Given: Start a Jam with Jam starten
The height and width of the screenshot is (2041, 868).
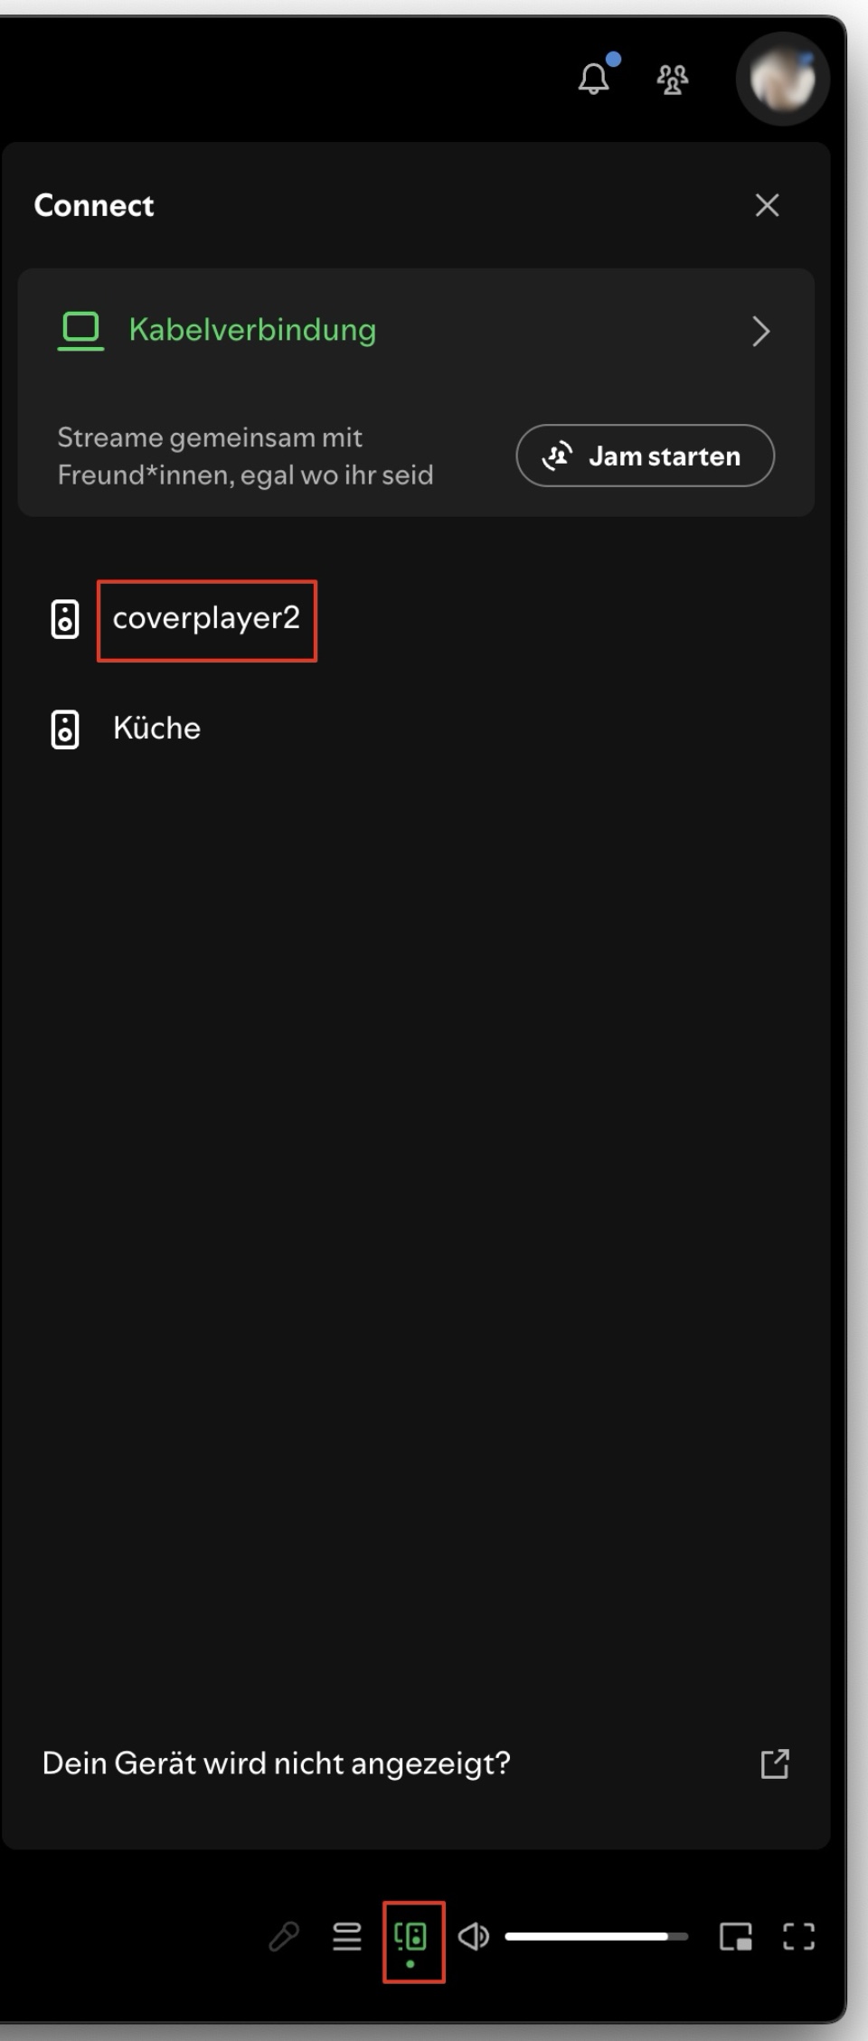Looking at the screenshot, I should click(645, 456).
